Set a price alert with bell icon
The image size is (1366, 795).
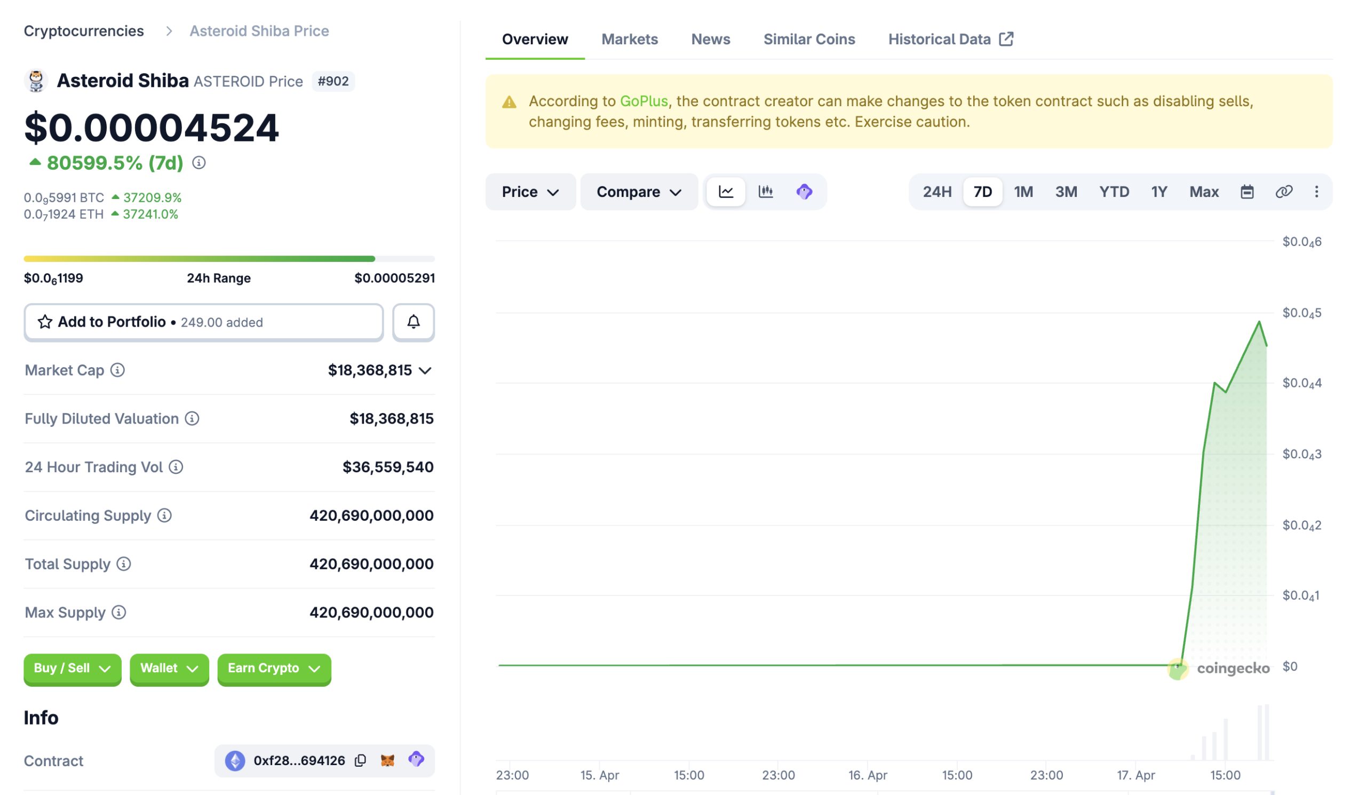pos(414,322)
